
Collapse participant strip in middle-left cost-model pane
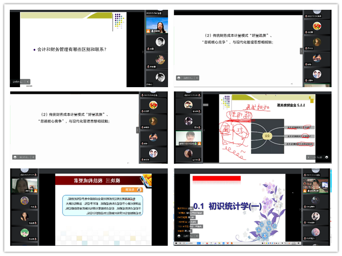138,130
